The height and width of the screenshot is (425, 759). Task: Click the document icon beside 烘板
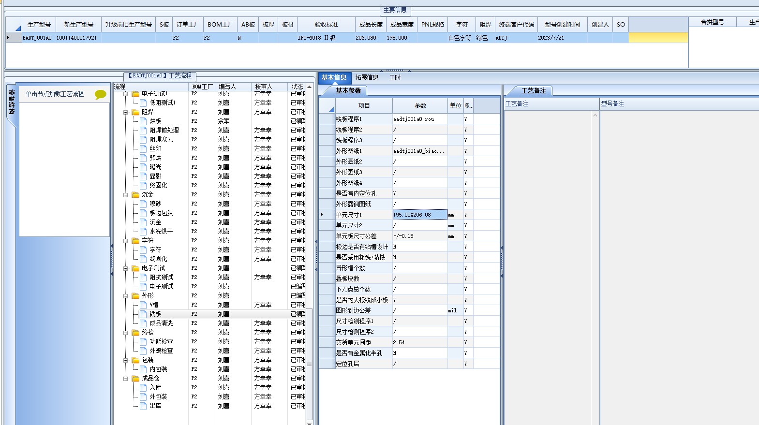click(143, 121)
